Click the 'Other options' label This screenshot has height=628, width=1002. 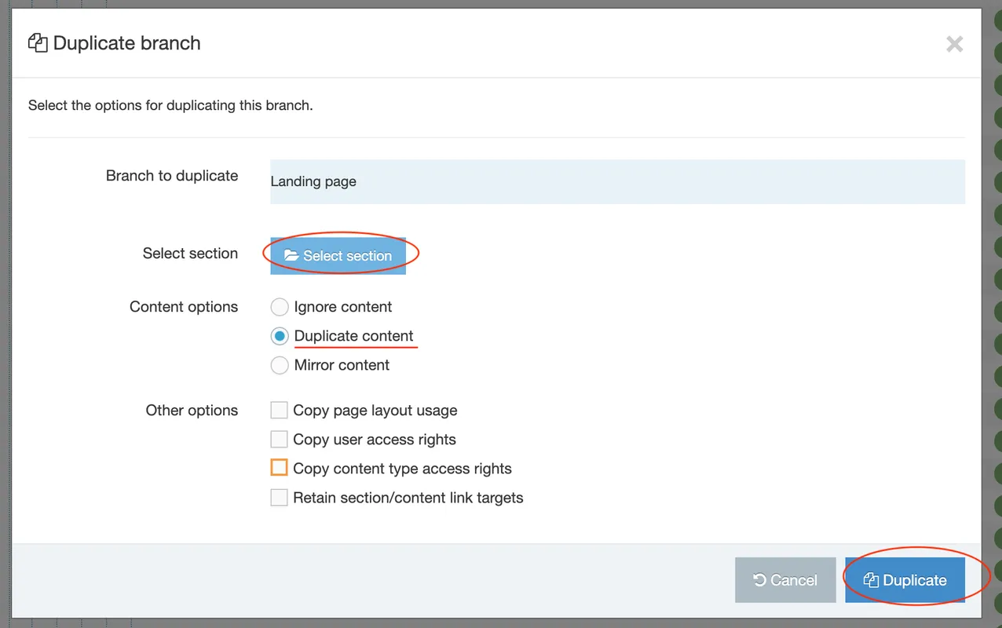click(x=192, y=411)
